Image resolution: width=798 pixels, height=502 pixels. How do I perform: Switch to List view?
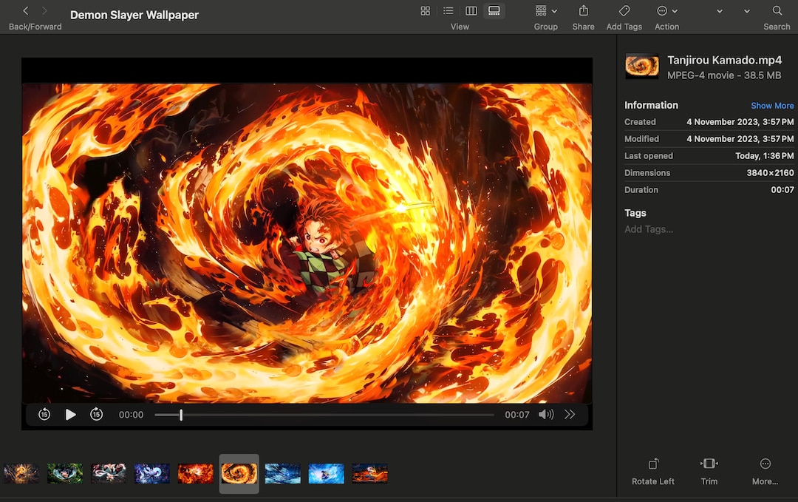click(x=449, y=11)
